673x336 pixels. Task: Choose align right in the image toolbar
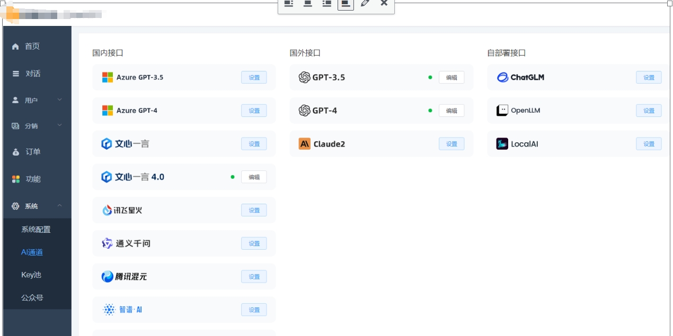click(x=327, y=3)
